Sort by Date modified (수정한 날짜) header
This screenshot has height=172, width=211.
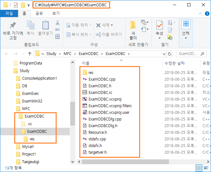(x=175, y=63)
